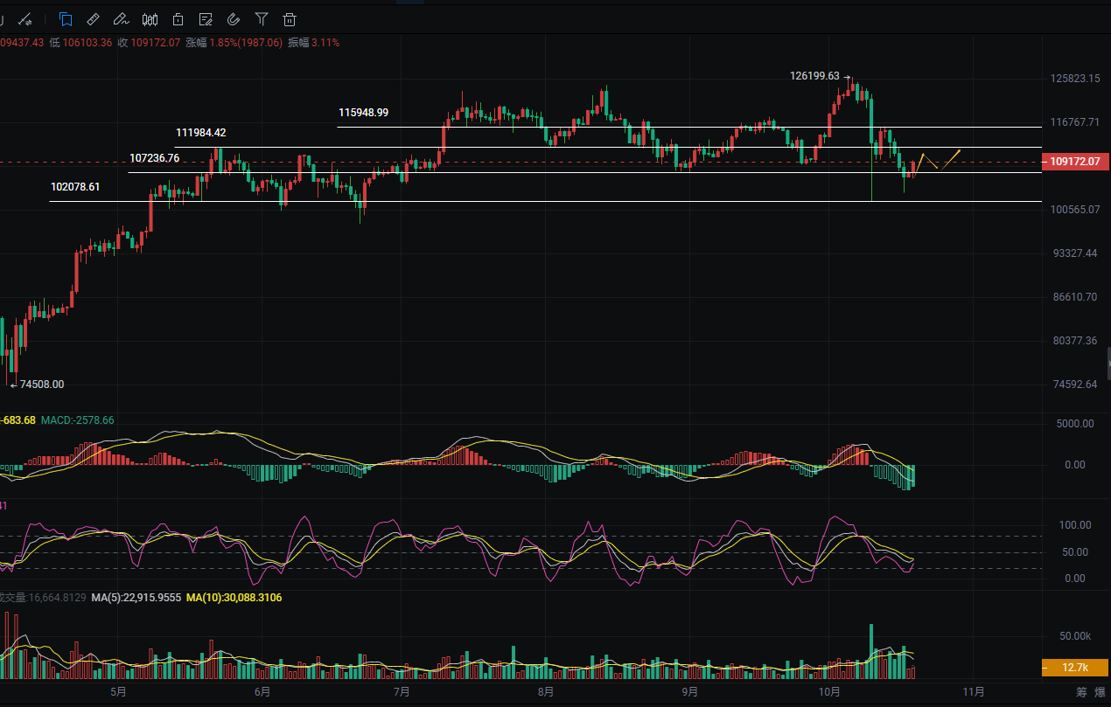
Task: Click the MA(5) volume indicator label
Action: pyautogui.click(x=134, y=597)
